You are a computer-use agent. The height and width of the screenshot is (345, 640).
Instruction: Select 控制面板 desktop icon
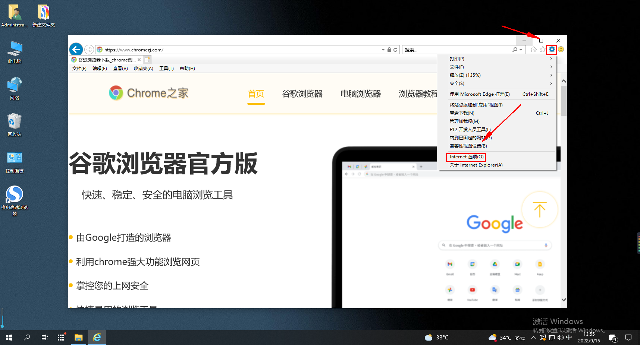(15, 162)
